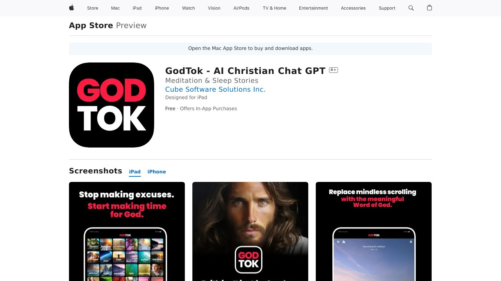The image size is (501, 281).
Task: Open Cube Software Solutions Inc. developer link
Action: click(215, 89)
